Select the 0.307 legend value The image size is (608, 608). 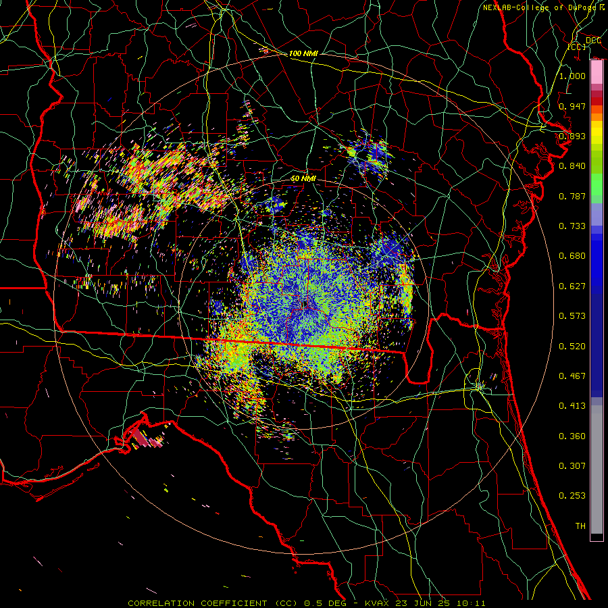[572, 466]
